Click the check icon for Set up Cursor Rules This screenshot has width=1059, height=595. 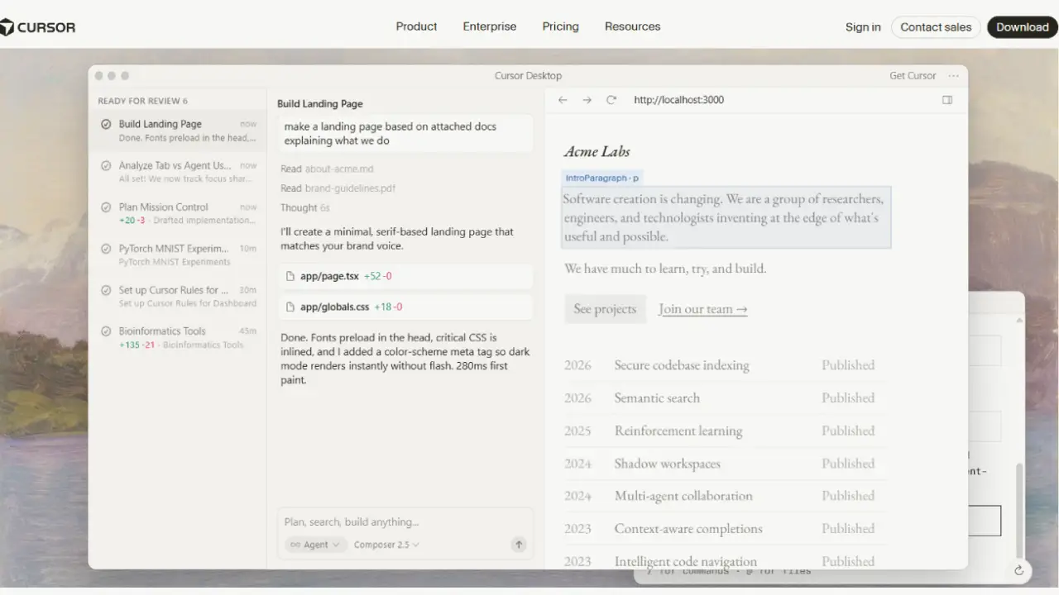pos(106,290)
